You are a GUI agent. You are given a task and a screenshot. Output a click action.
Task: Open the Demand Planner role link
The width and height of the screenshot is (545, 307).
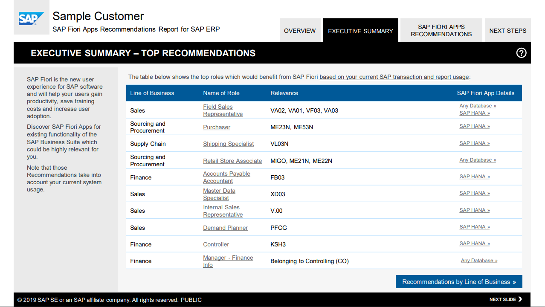coord(225,228)
